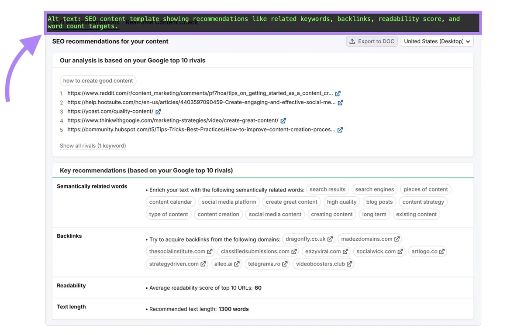Open thesocialinstitute.com external link icon
This screenshot has height=335, width=524.
click(x=210, y=252)
